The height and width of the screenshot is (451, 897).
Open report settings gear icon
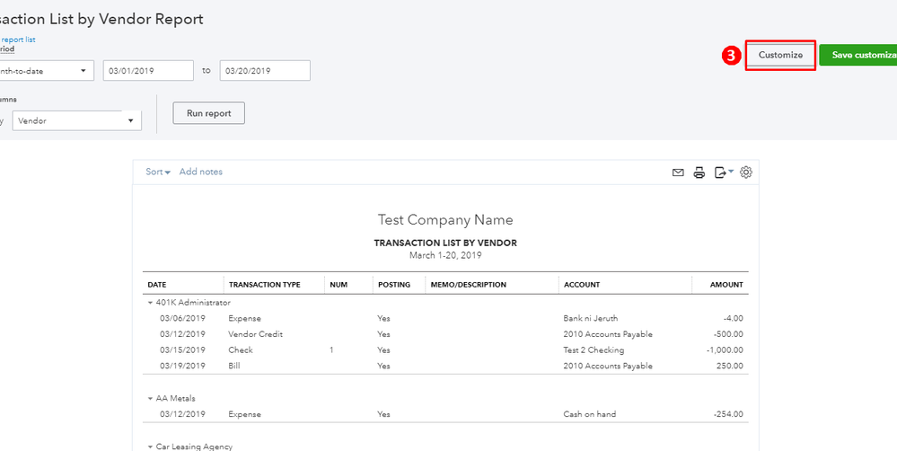pos(746,172)
